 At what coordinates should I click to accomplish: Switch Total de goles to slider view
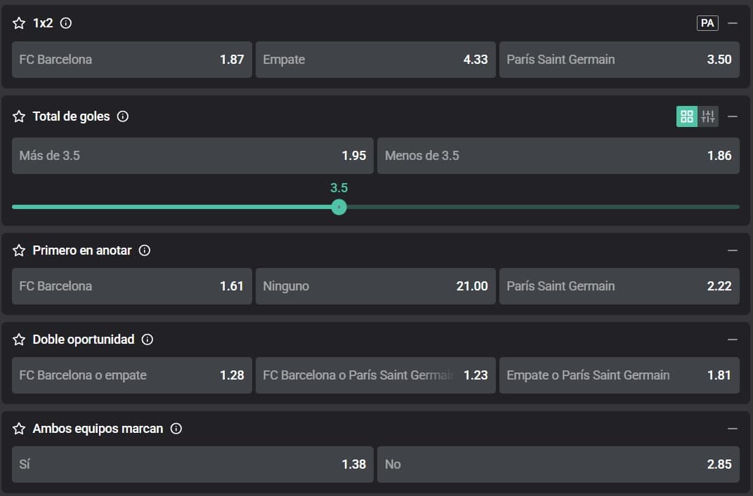(708, 116)
